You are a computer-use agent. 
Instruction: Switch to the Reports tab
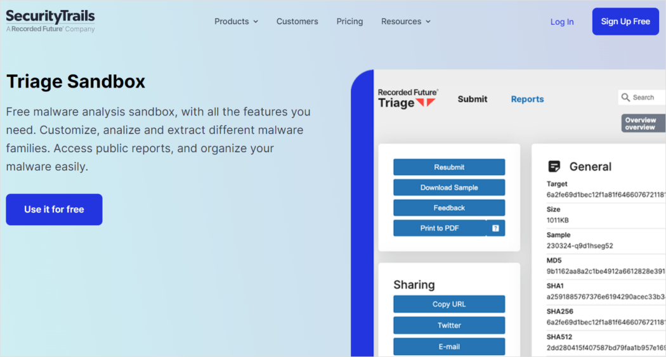(x=527, y=99)
